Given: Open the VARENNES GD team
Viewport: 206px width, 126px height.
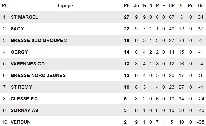Looking at the screenshot, I should click(x=27, y=64).
